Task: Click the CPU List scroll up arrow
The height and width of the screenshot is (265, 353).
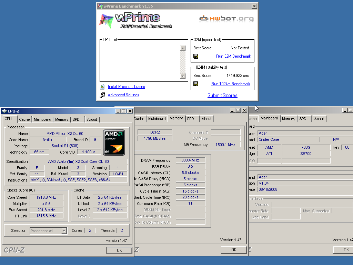Action: 183,48
